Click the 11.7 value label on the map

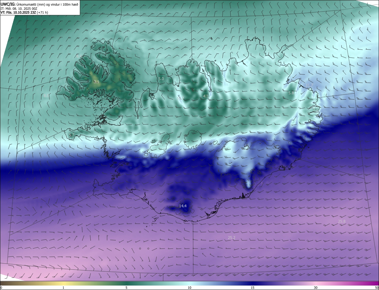(x=309, y=85)
